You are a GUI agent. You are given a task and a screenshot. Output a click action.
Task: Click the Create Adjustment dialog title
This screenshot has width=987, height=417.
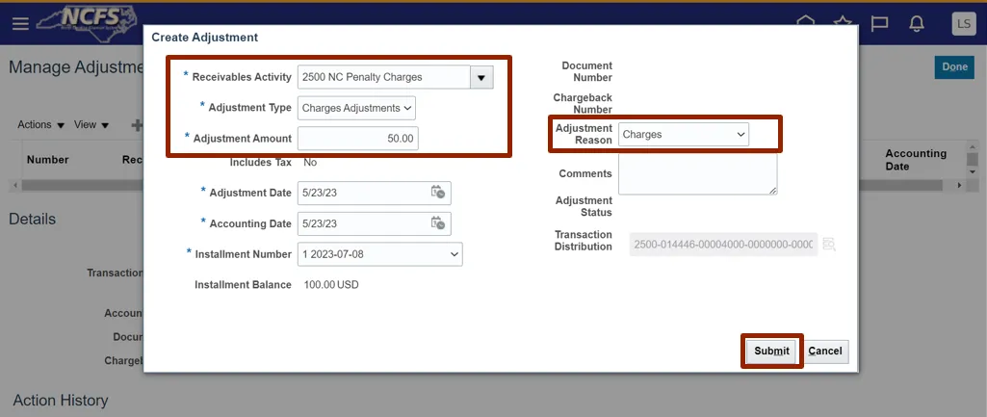pos(204,38)
